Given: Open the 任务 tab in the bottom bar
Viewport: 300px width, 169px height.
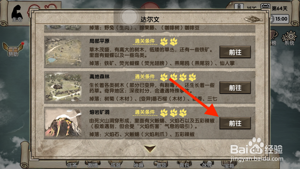Looking at the screenshot, I should (72, 165).
